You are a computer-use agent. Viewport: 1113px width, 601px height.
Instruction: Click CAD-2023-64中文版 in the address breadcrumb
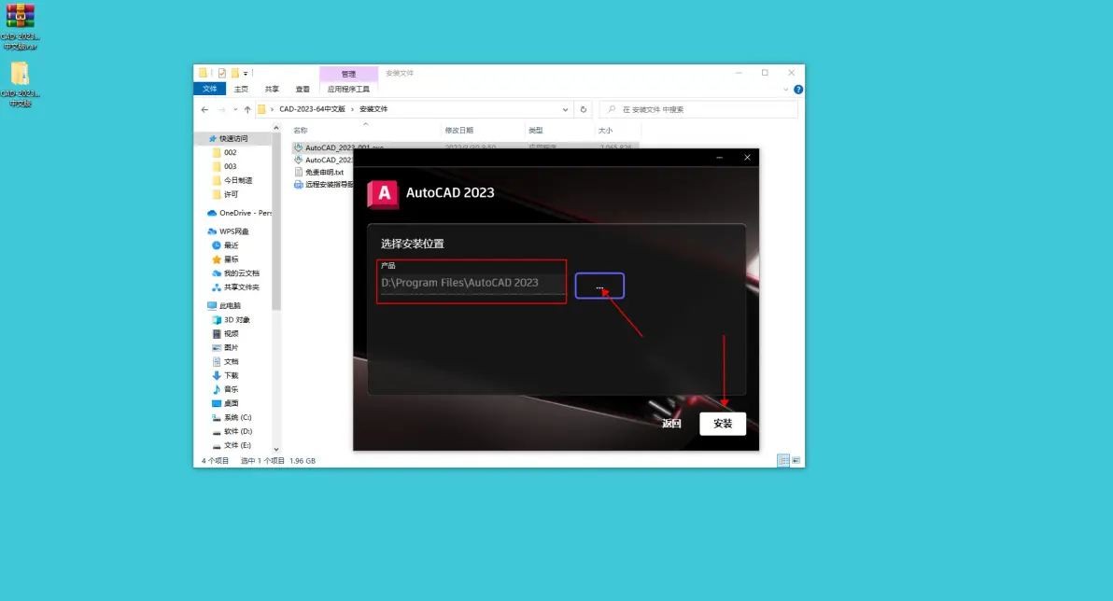[x=312, y=109]
